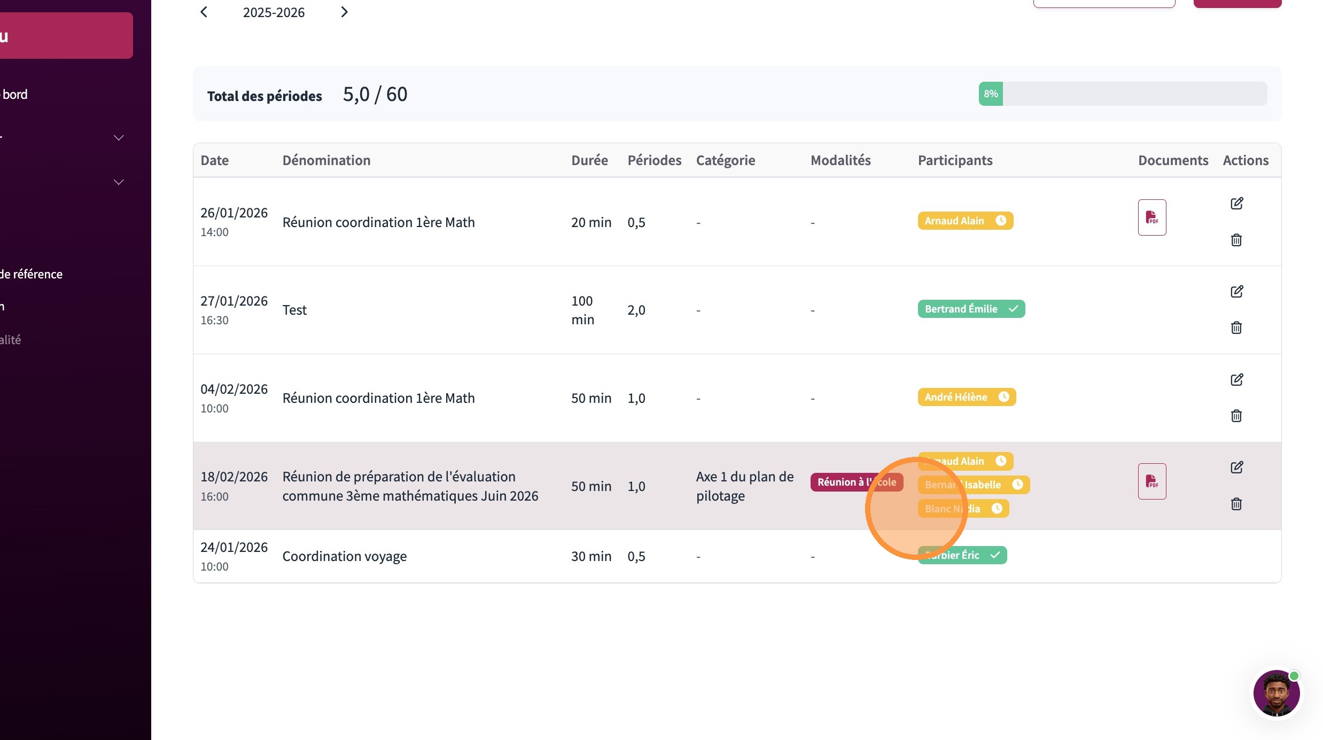The image size is (1323, 740).
Task: Click the Bertrand Émilie participant badge
Action: coord(971,309)
